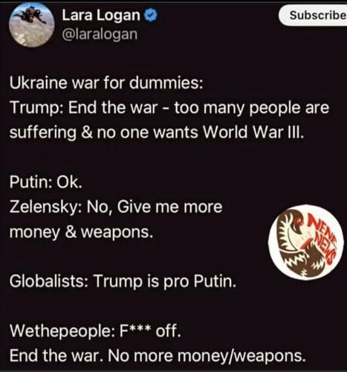Click the "Wethepeople: F*** off." line
Viewport: 347px width, 372px height.
click(x=96, y=331)
